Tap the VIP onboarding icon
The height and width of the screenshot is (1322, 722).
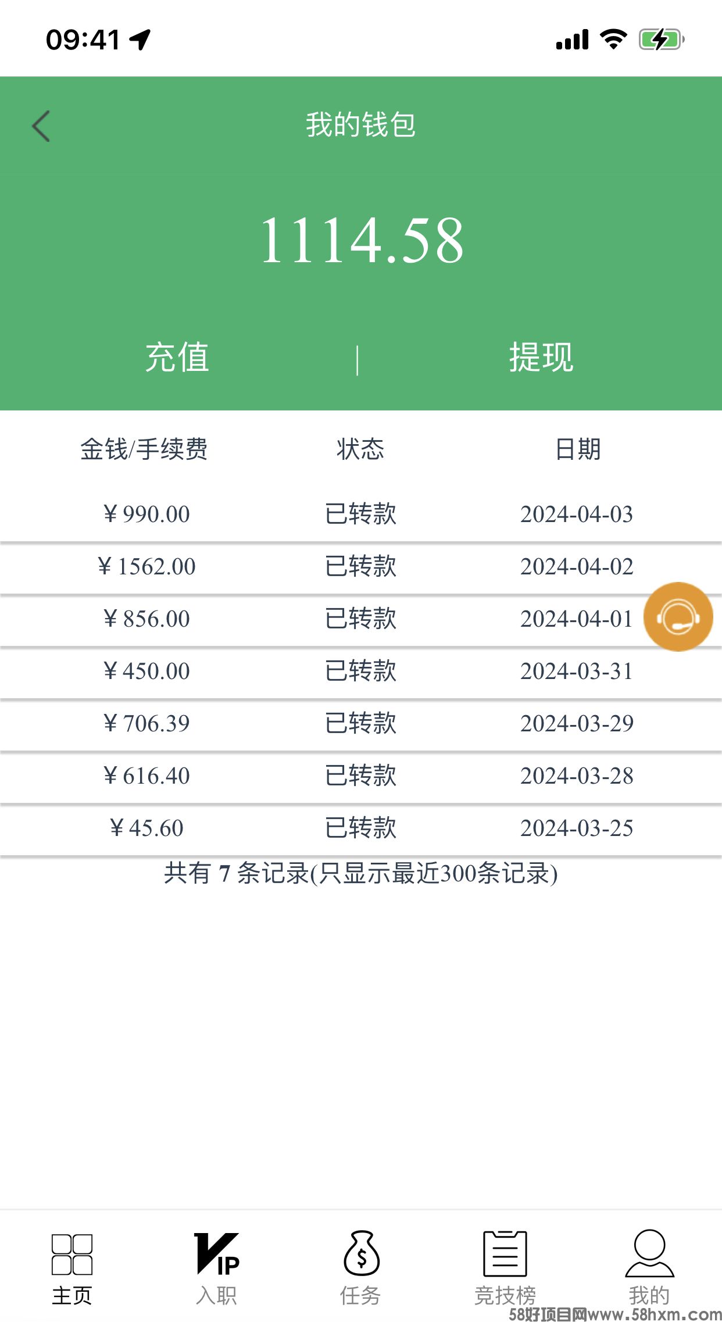tap(216, 1254)
